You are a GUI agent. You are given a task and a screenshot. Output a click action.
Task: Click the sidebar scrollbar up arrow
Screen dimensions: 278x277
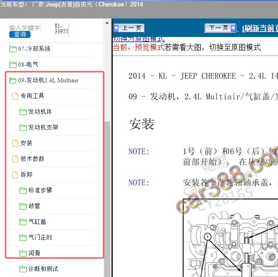[x=107, y=23]
